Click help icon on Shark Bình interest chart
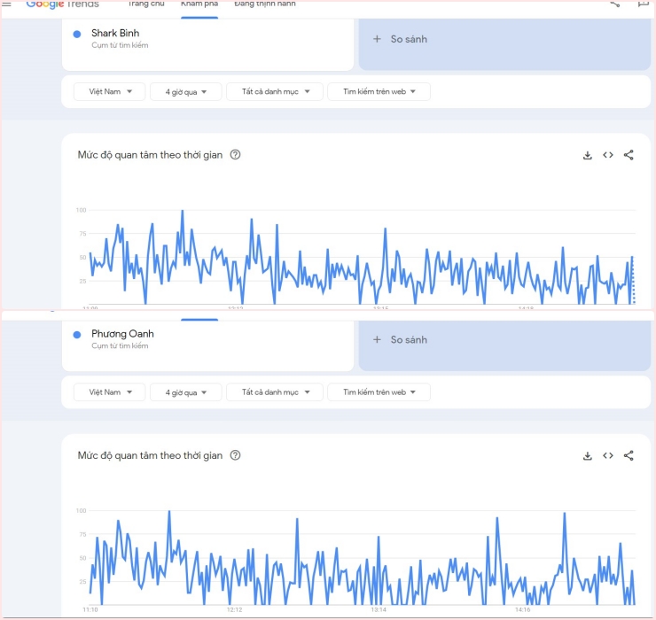Viewport: 656px width, 620px height. tap(236, 155)
